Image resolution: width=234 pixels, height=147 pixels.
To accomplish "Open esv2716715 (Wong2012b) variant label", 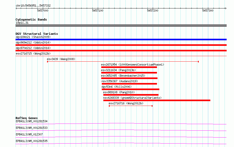I will coord(33,53).
